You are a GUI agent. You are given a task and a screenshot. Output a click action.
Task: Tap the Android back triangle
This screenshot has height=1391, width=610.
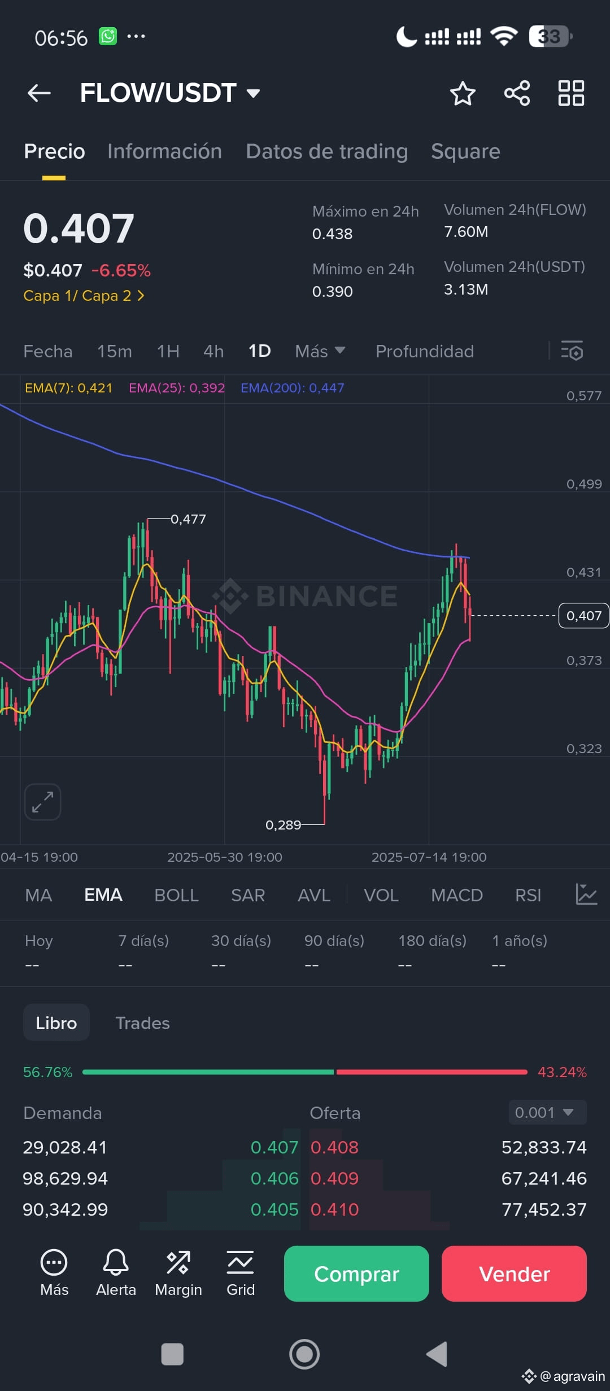tap(437, 1354)
